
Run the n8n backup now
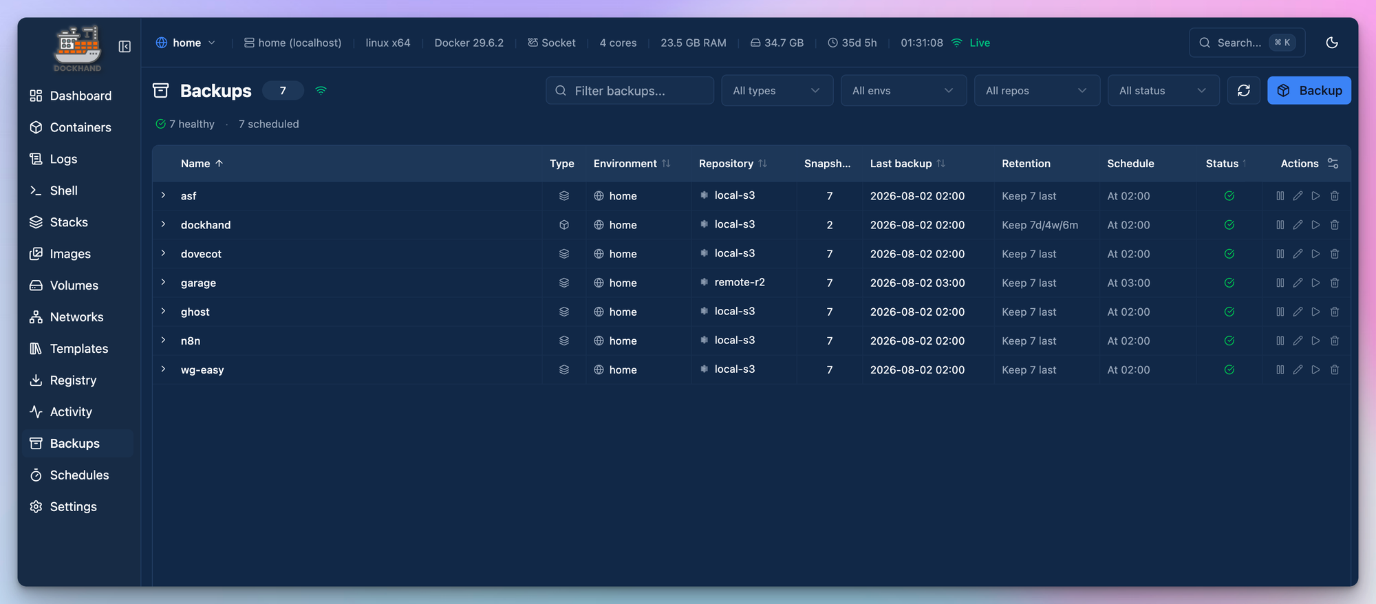click(x=1315, y=341)
